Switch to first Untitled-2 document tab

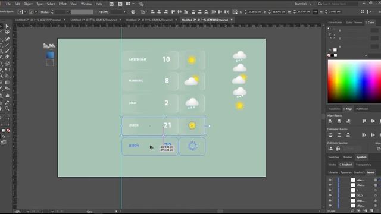38,20
